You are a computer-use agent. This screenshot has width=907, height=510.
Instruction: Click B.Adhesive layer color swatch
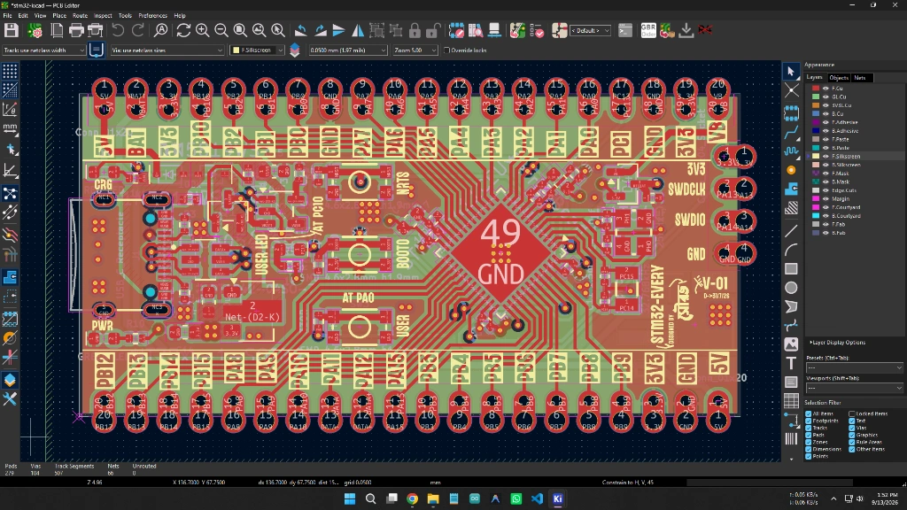(816, 131)
